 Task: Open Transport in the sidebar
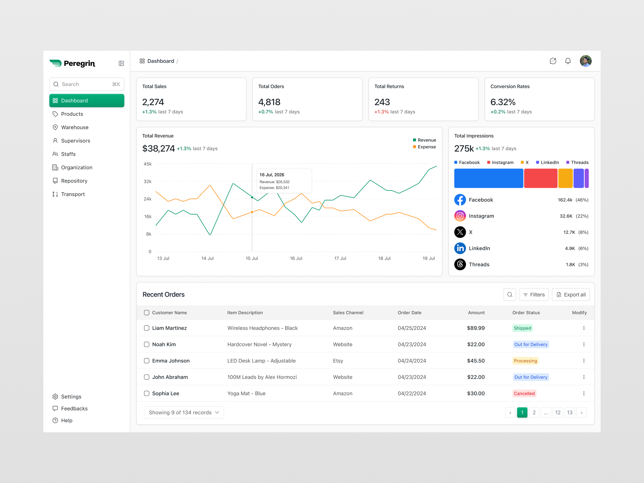tap(87, 194)
